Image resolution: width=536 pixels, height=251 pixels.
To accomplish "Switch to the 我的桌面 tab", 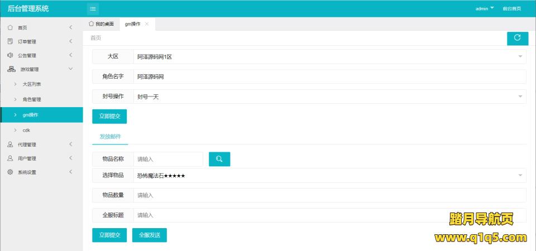I will pos(101,24).
